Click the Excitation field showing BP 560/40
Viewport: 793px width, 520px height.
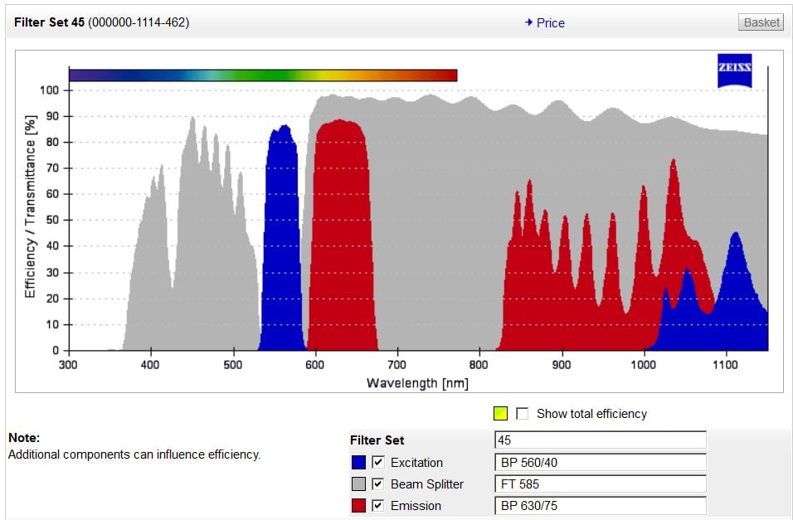(x=600, y=462)
